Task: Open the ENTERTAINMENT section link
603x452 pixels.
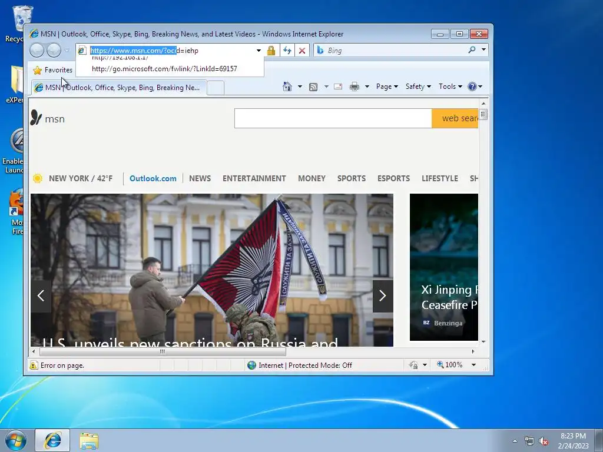Action: click(254, 178)
